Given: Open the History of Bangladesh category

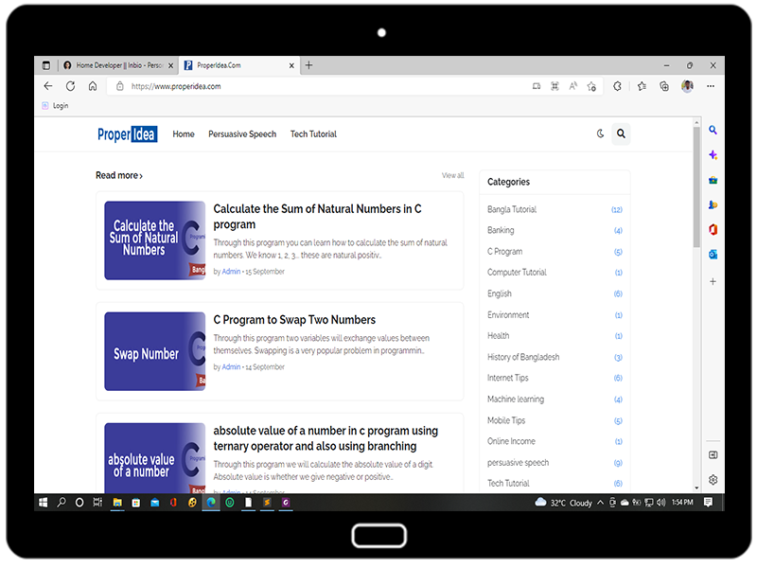Looking at the screenshot, I should tap(523, 357).
